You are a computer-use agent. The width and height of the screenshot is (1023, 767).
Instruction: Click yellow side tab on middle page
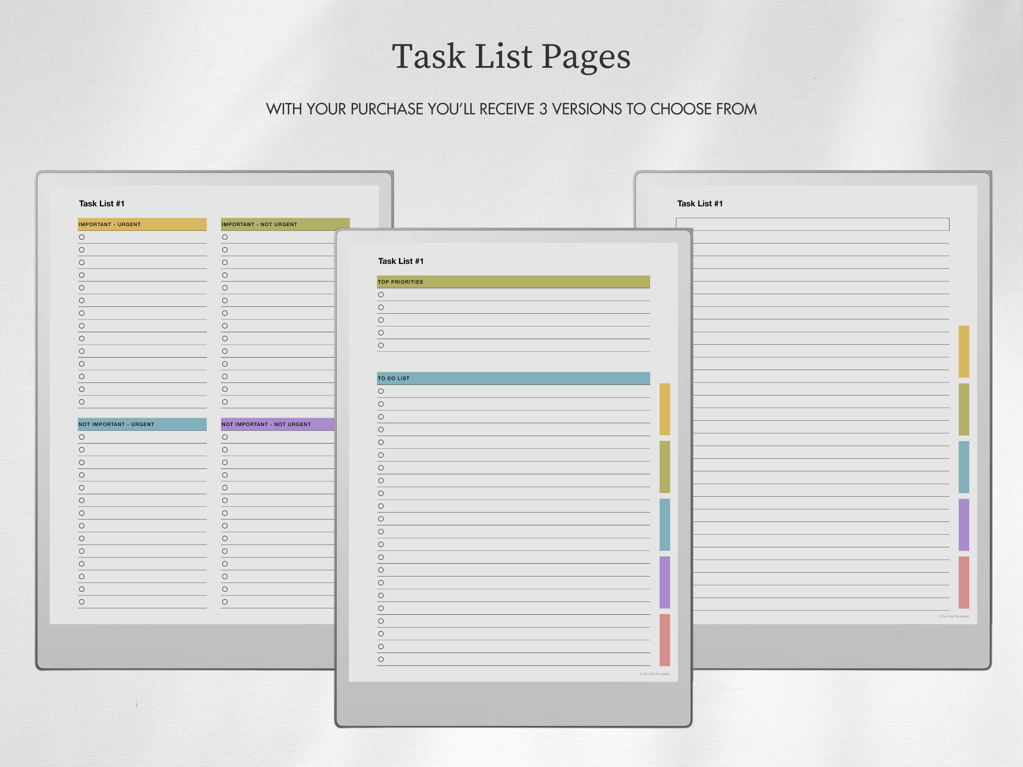(665, 409)
